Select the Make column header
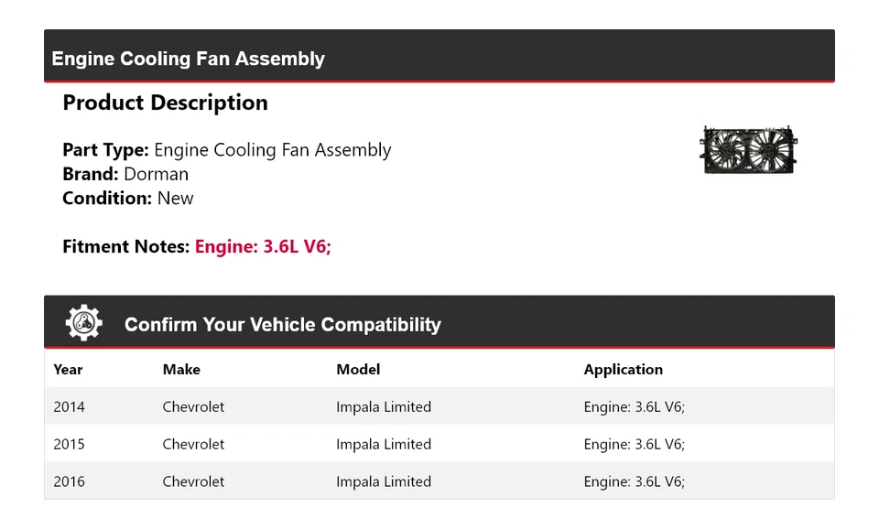Viewport: 879px width, 529px height. click(x=181, y=370)
